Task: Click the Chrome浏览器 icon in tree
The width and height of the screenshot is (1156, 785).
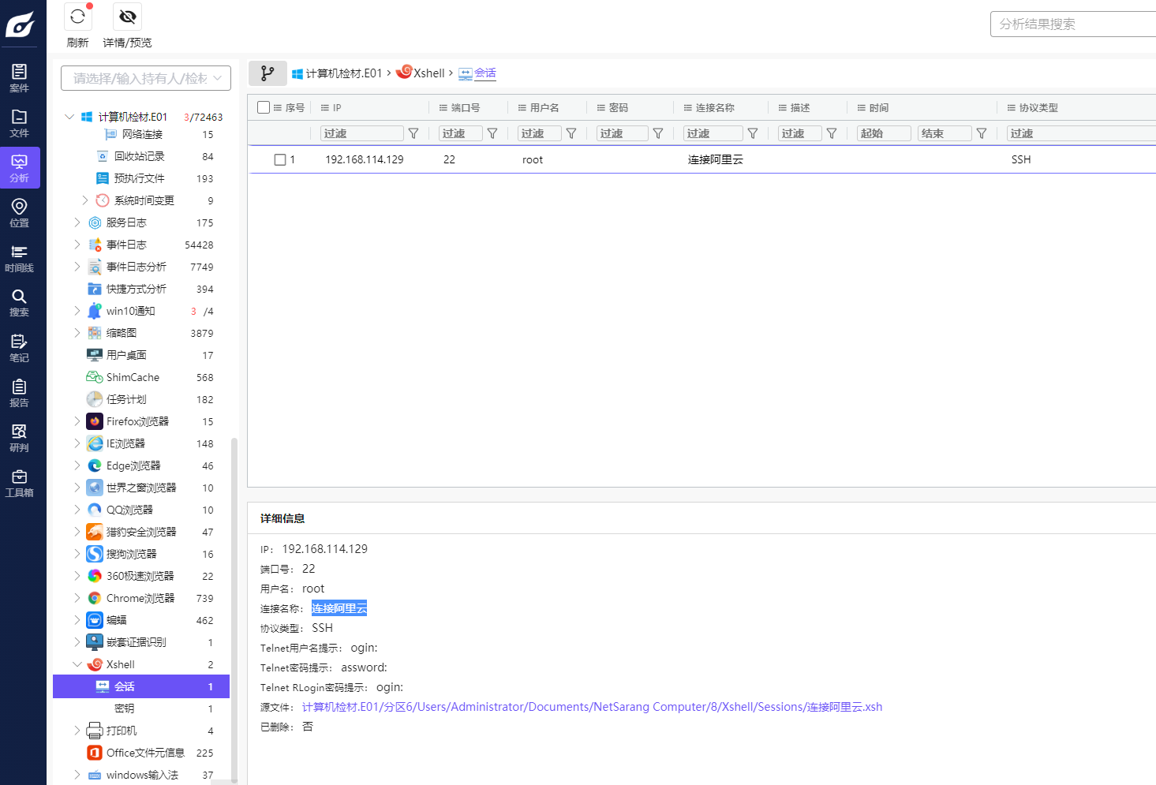Action: click(x=95, y=598)
